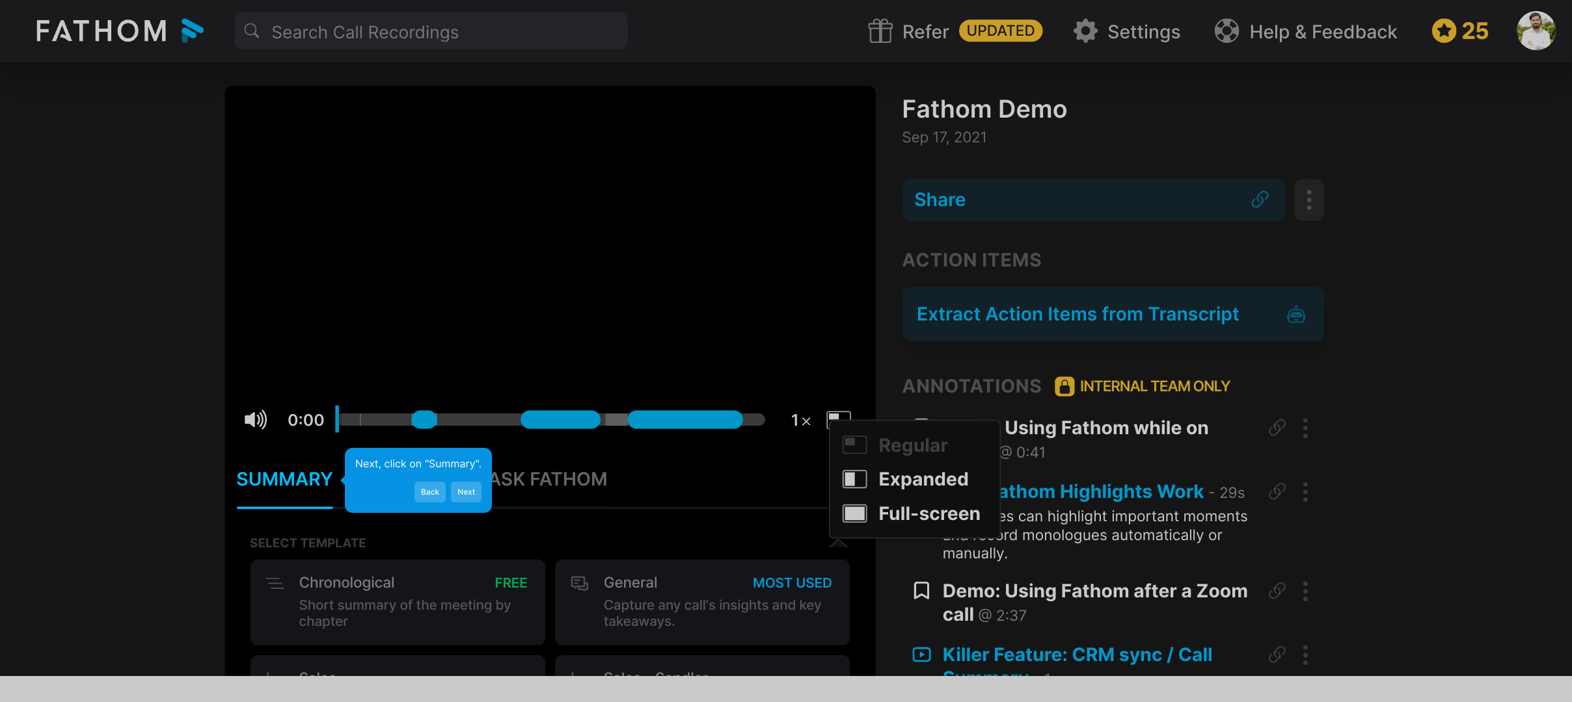Click Back in the tooltip
The height and width of the screenshot is (702, 1572).
430,492
